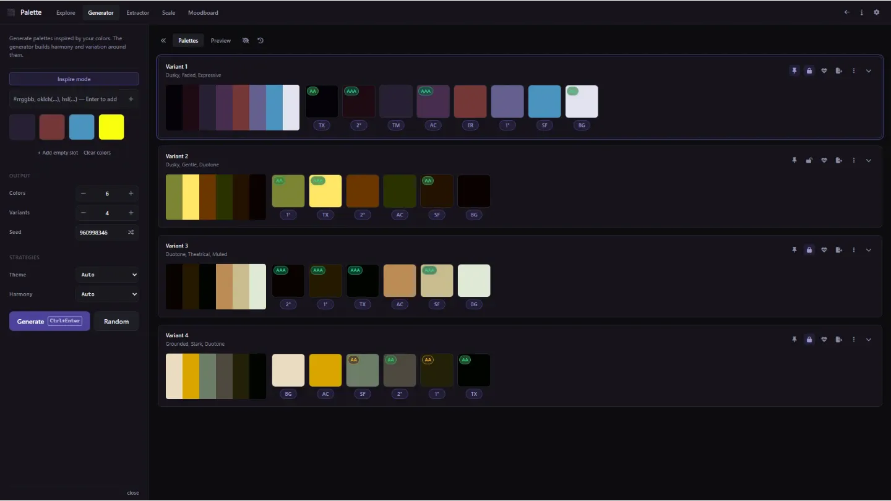Pin the Variant 1 palette

click(x=794, y=71)
